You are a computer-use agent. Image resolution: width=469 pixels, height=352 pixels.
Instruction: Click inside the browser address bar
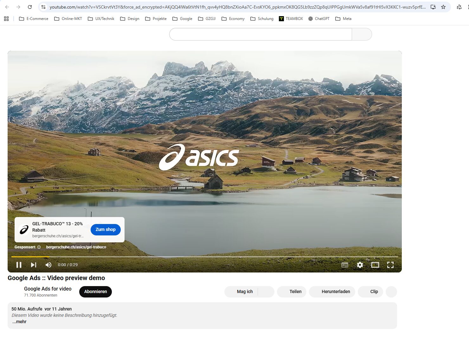(222, 7)
